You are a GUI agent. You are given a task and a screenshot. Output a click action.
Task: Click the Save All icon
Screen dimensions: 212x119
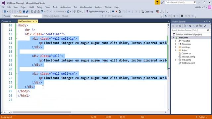coord(27,12)
